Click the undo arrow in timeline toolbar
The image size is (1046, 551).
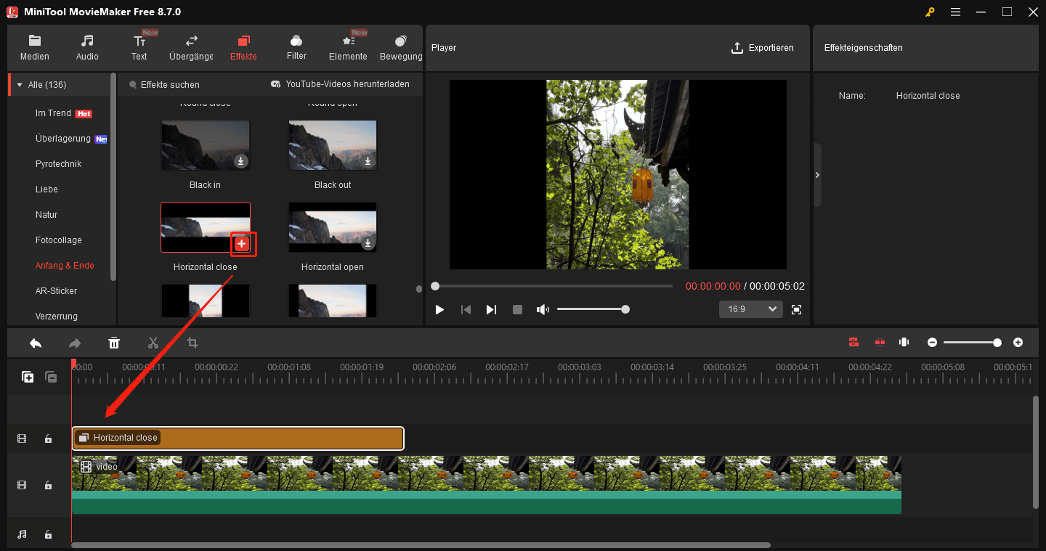36,343
